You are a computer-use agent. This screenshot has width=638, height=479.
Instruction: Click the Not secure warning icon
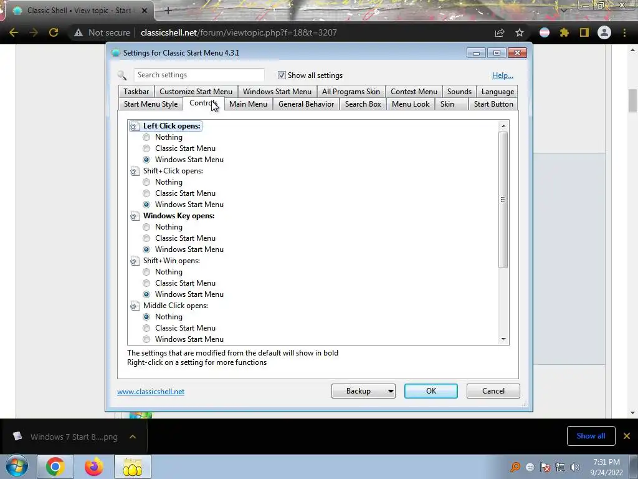(79, 32)
